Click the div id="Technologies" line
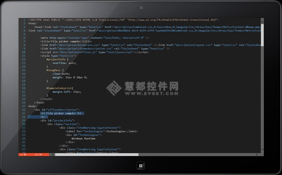Image resolution: width=282 pixels, height=175 pixels. click(x=84, y=135)
